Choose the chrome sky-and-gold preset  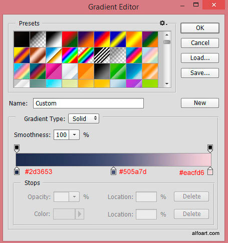54,55
